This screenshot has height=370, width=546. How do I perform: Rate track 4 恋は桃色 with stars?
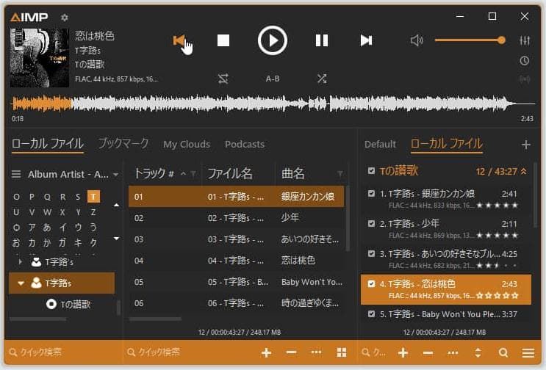click(x=497, y=296)
